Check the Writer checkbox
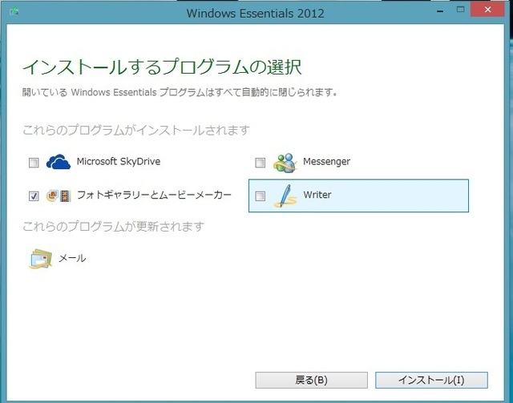The image size is (513, 403). 260,196
